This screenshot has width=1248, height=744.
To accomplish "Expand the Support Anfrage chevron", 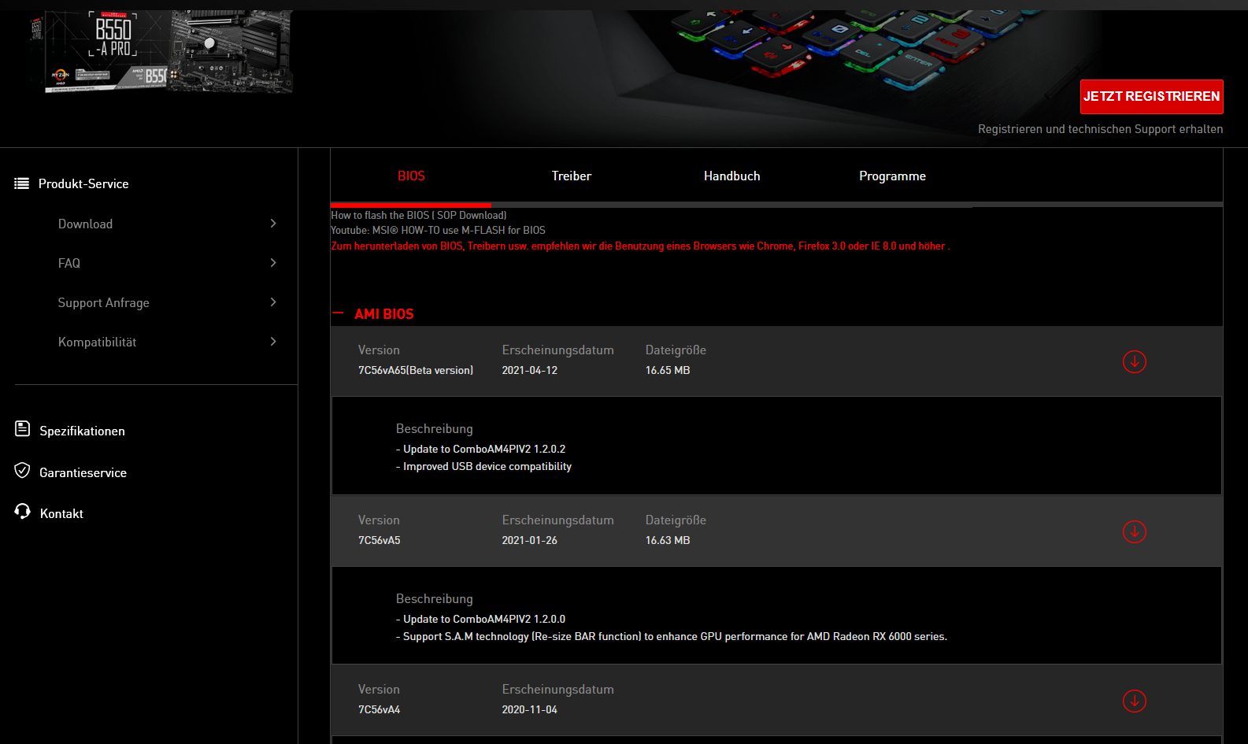I will tap(273, 302).
